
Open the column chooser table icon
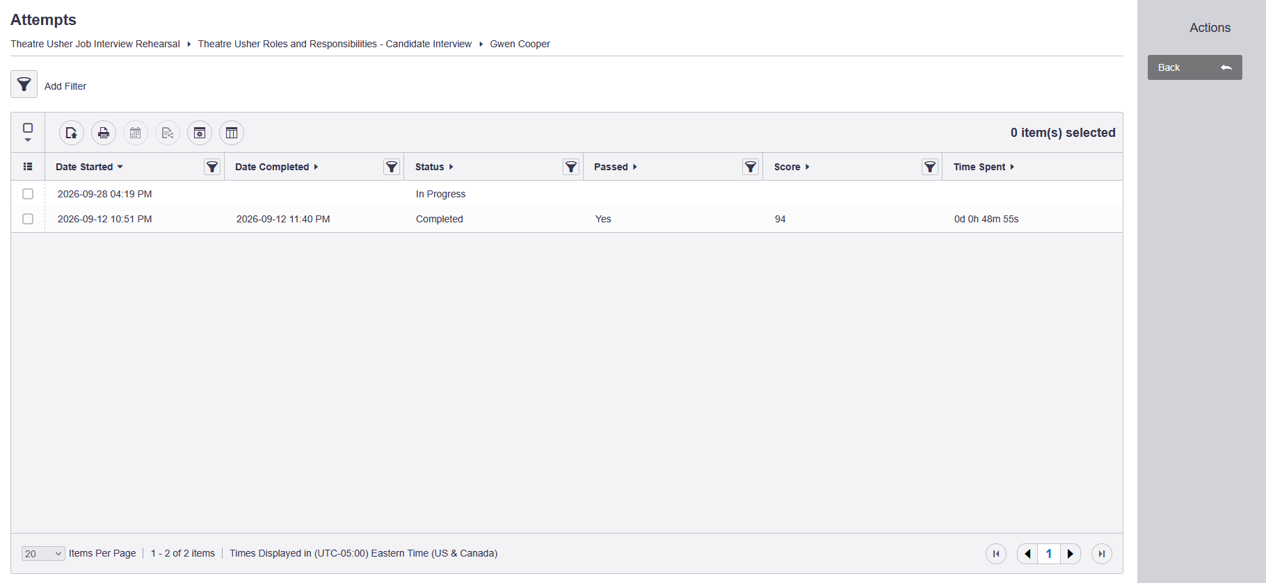232,133
